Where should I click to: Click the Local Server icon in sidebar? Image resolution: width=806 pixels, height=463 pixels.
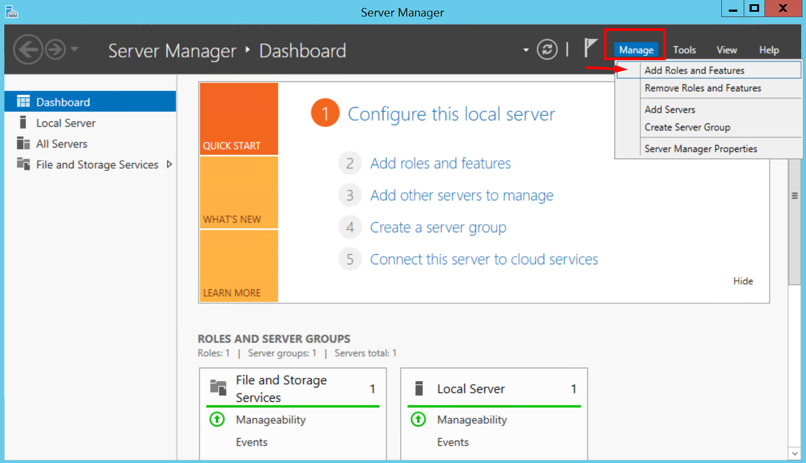point(23,123)
